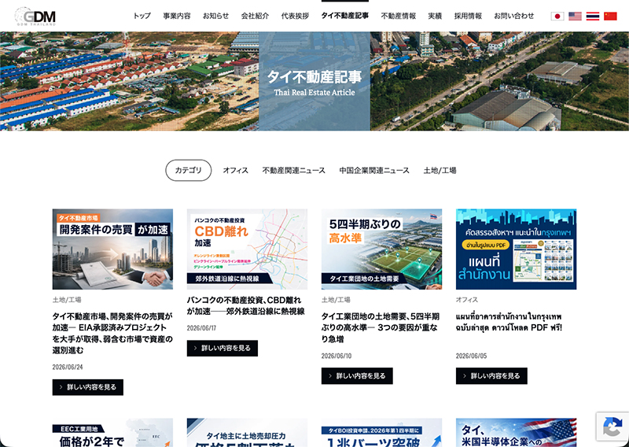This screenshot has width=629, height=447.
Task: Open the 米国半導体企業 article thumbnail
Action: pyautogui.click(x=516, y=433)
